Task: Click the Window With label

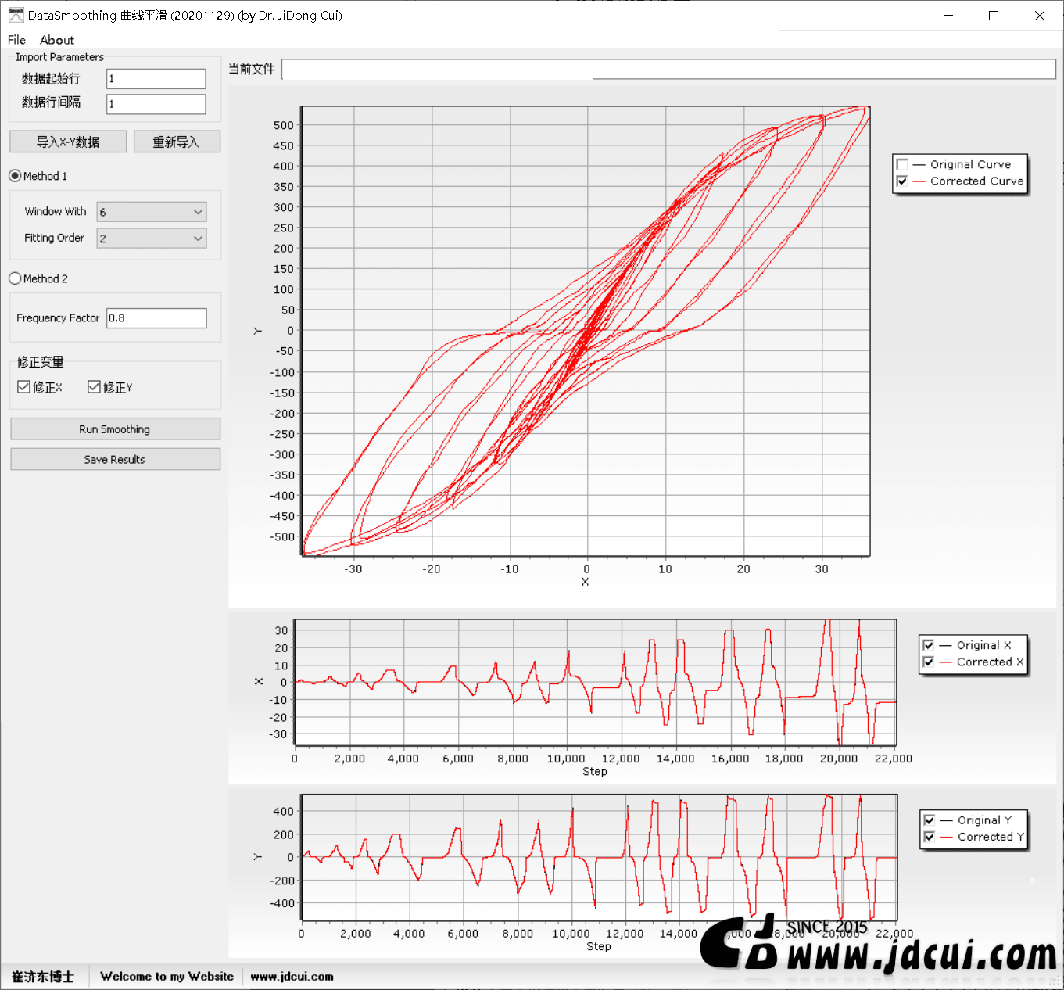Action: (x=56, y=211)
